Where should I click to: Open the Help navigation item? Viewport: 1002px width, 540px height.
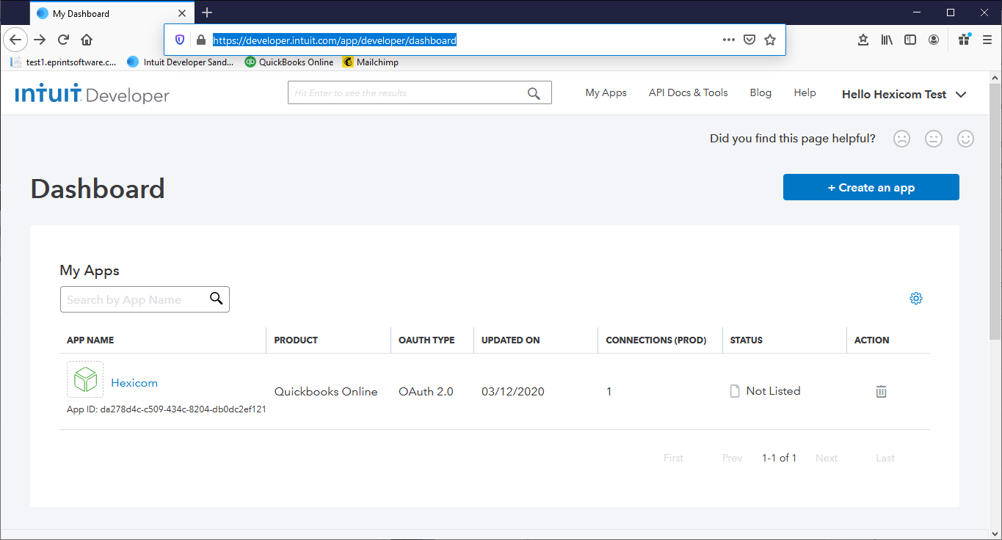(x=805, y=93)
